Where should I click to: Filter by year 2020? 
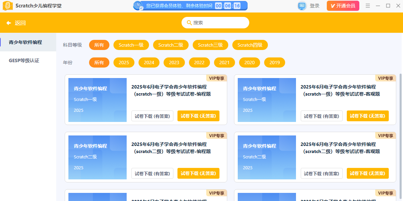[250, 62]
